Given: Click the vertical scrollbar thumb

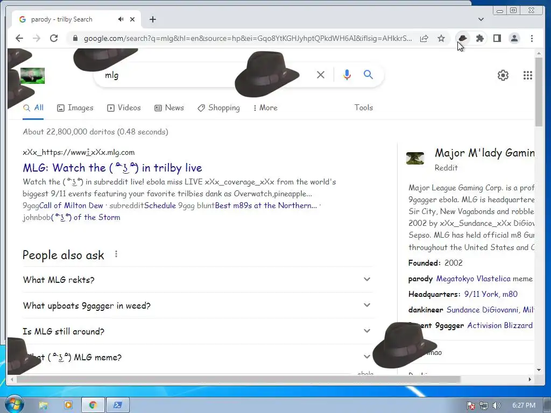Looking at the screenshot, I should click(x=538, y=92).
